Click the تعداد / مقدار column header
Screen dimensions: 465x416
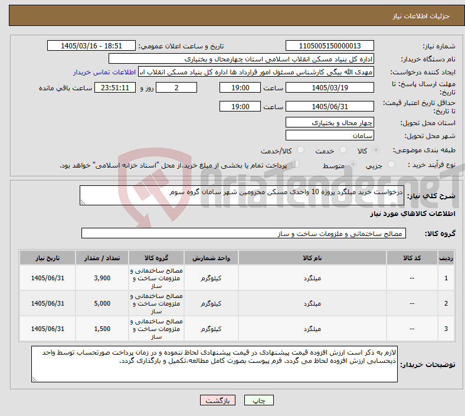coord(102,258)
